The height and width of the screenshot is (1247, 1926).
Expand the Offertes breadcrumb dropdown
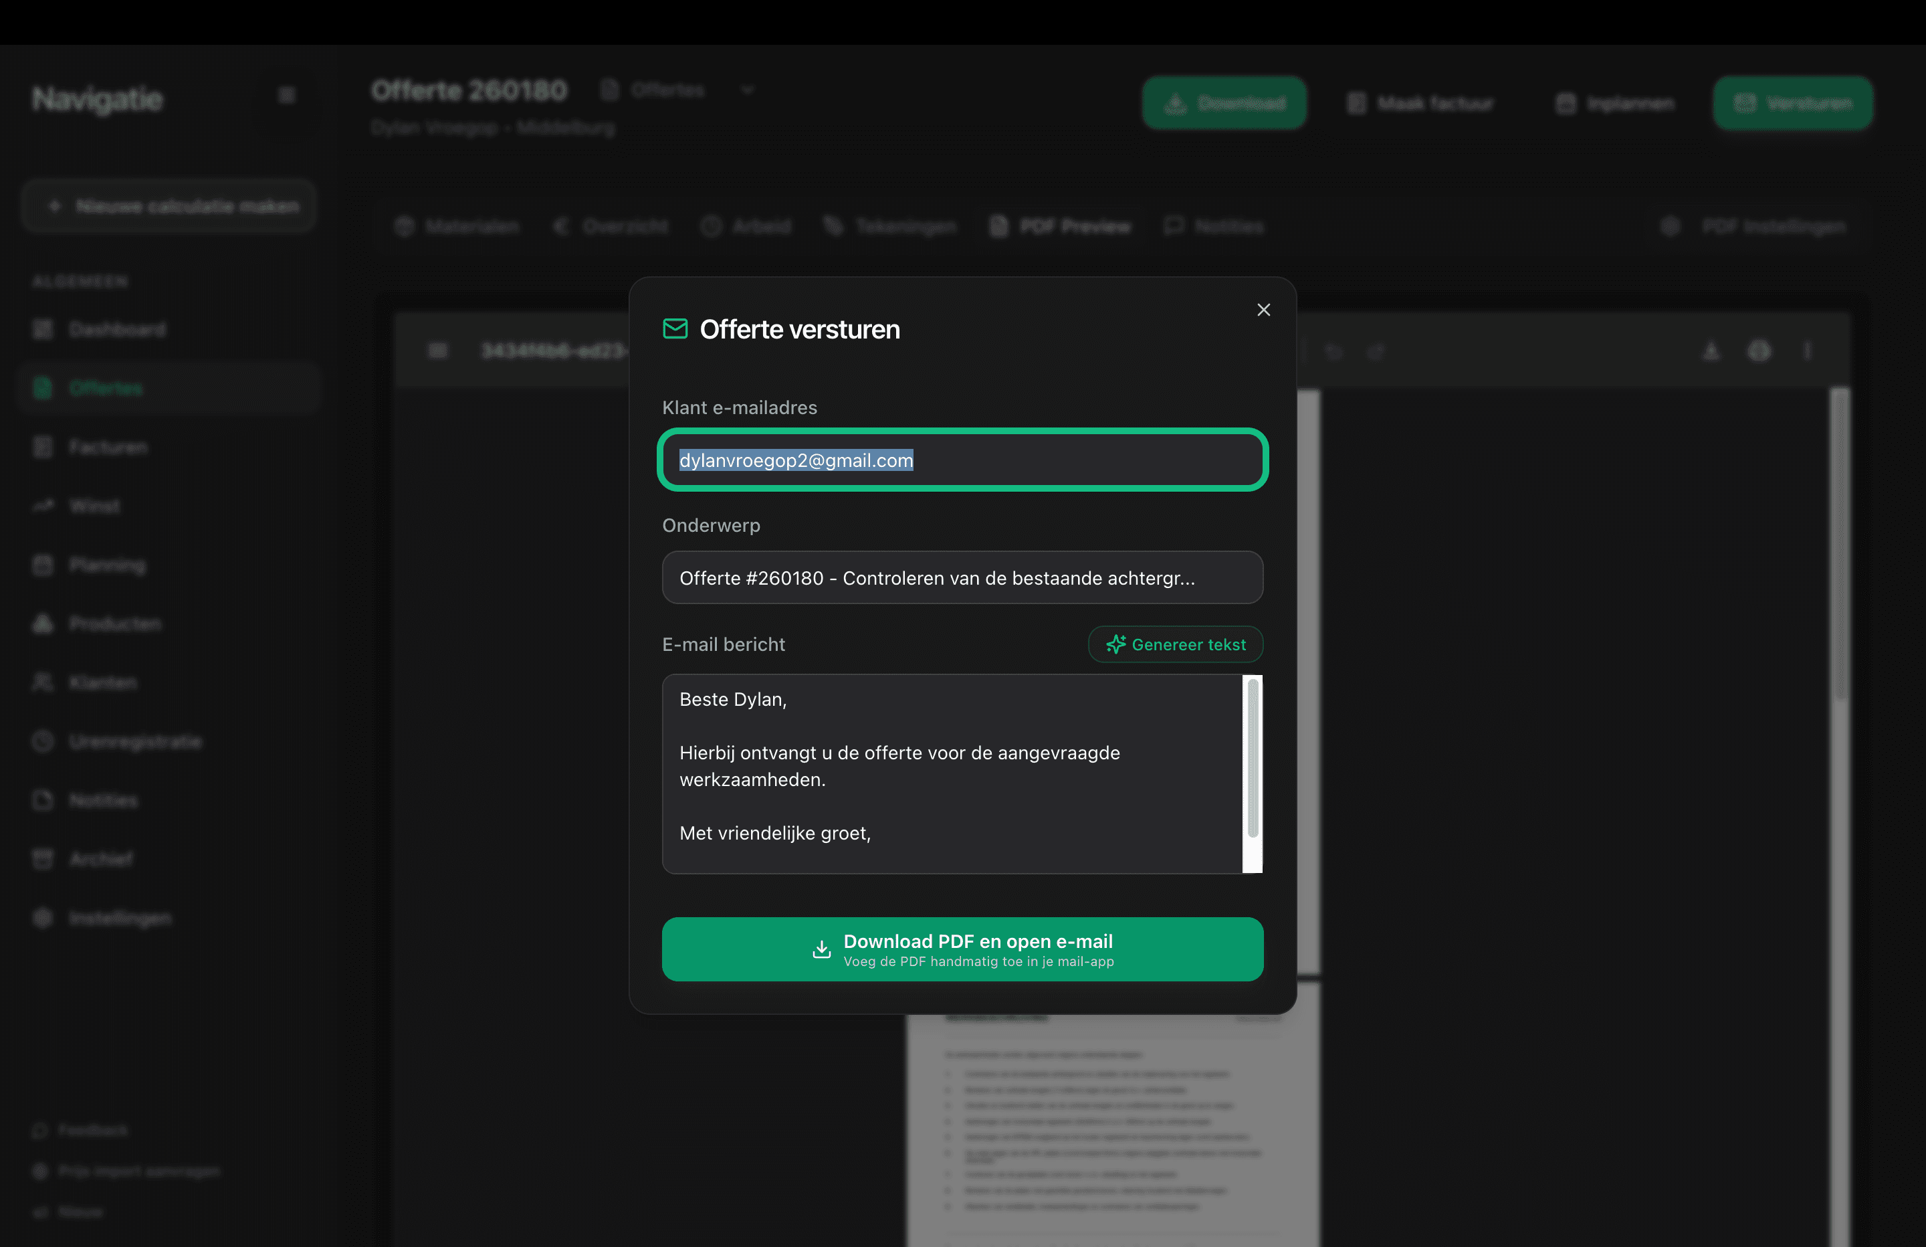pyautogui.click(x=748, y=90)
